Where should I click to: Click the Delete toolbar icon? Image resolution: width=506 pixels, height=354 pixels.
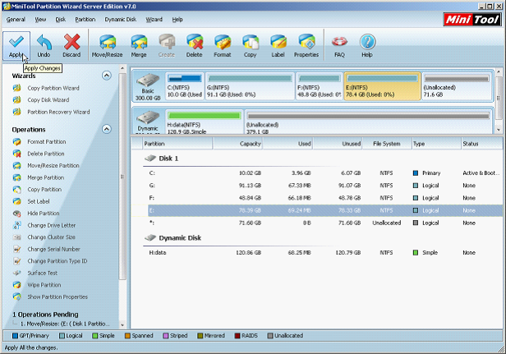tap(194, 45)
